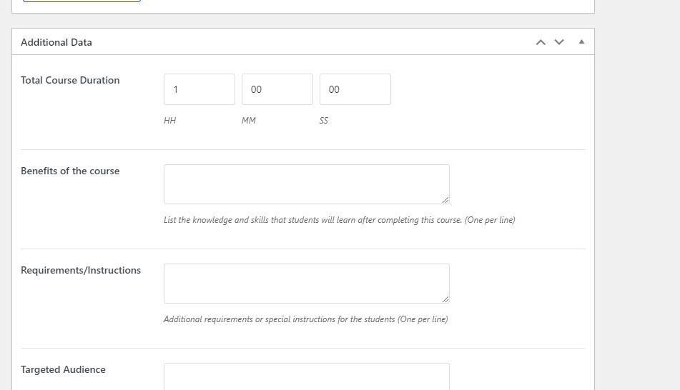680x390 pixels.
Task: Click inside the Requirements/Instructions textarea
Action: (x=306, y=284)
